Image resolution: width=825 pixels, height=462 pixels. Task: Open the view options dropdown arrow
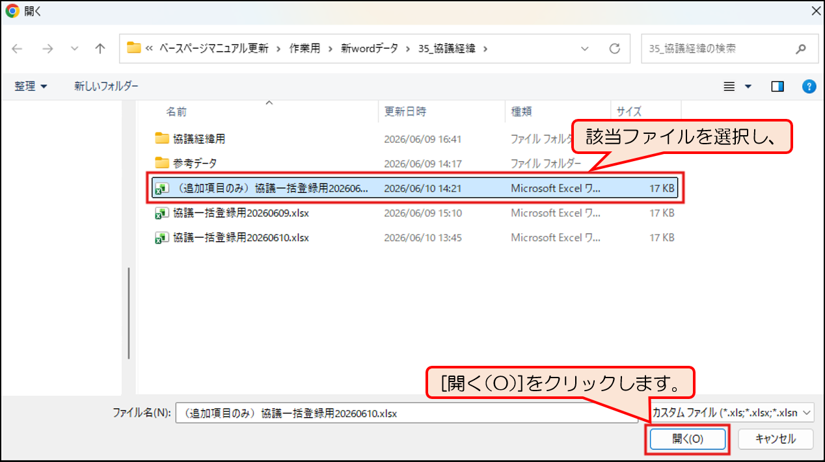click(748, 86)
